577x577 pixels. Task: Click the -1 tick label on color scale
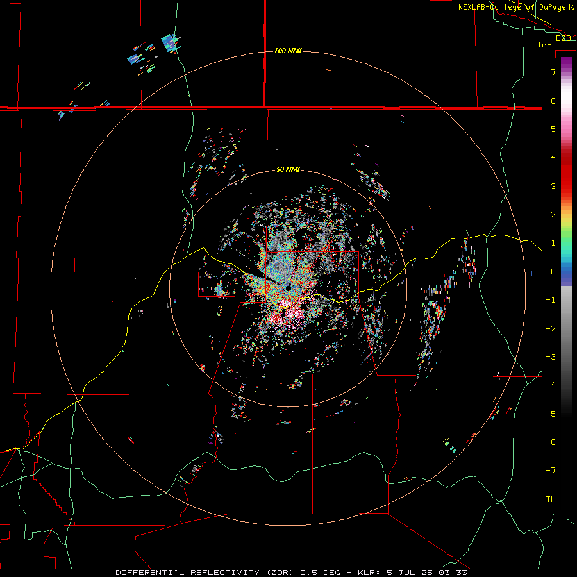[551, 300]
